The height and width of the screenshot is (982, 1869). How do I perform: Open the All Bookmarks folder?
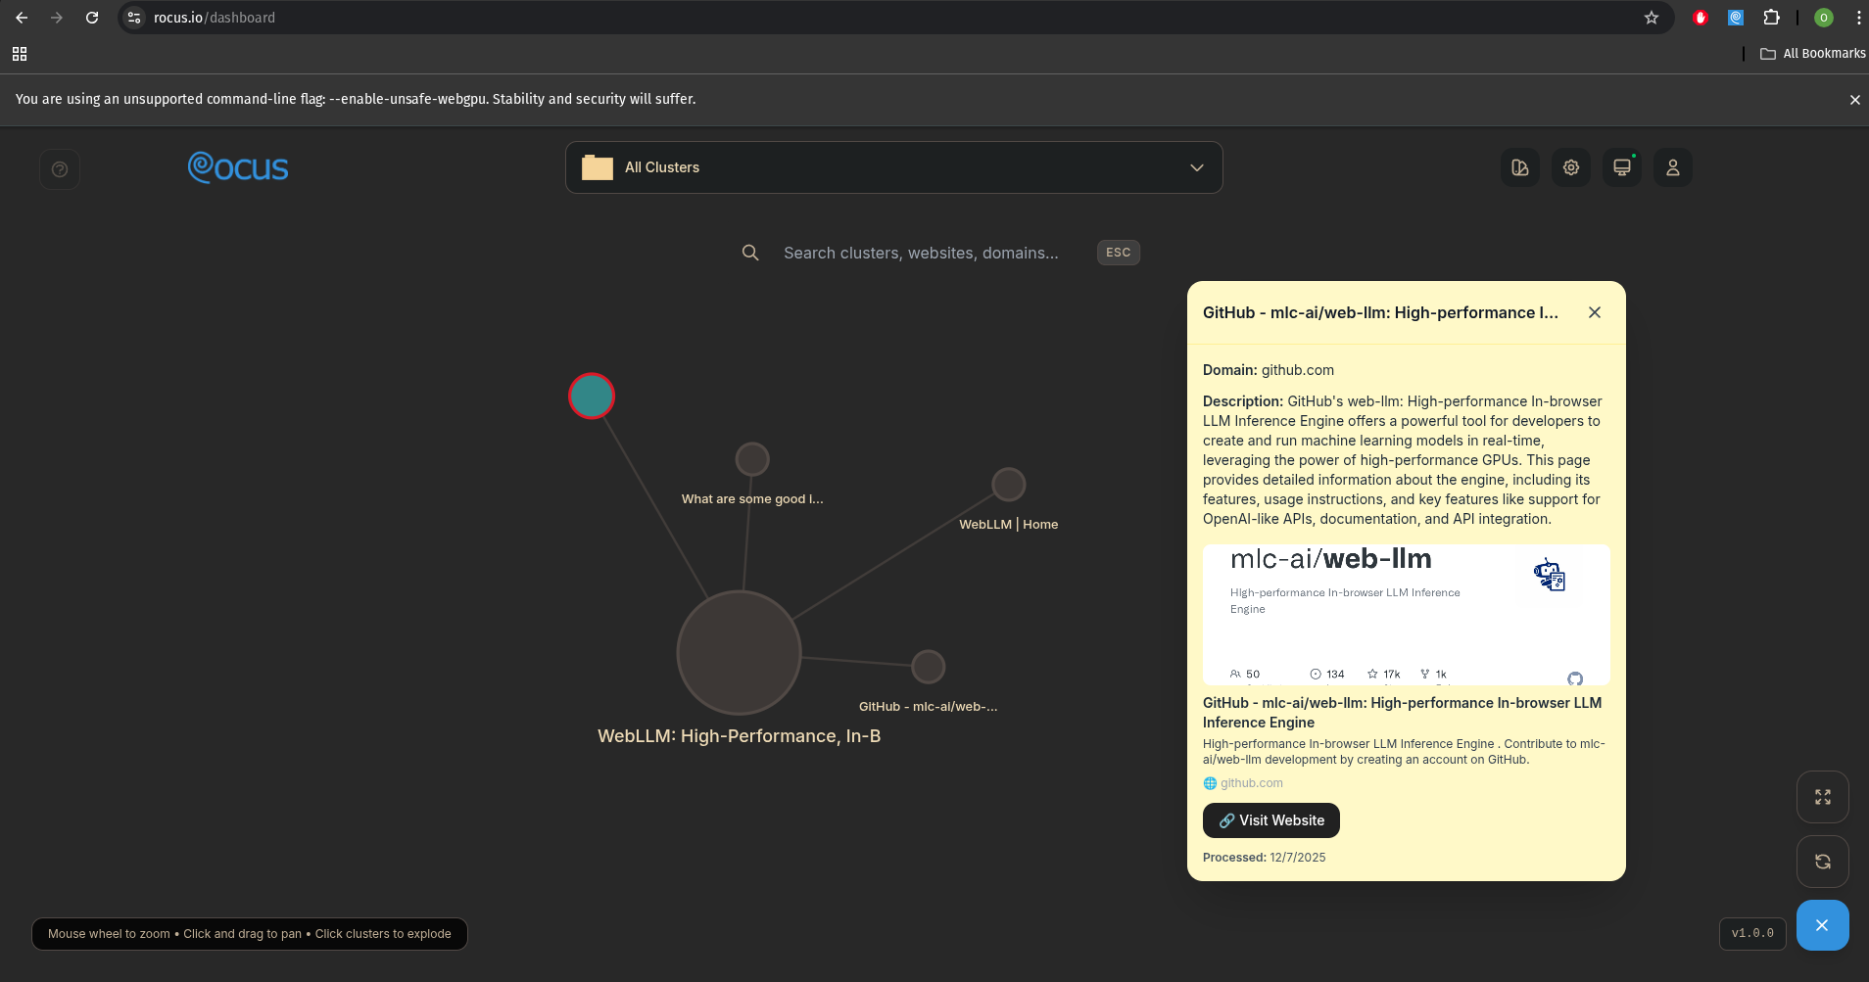coord(1813,54)
